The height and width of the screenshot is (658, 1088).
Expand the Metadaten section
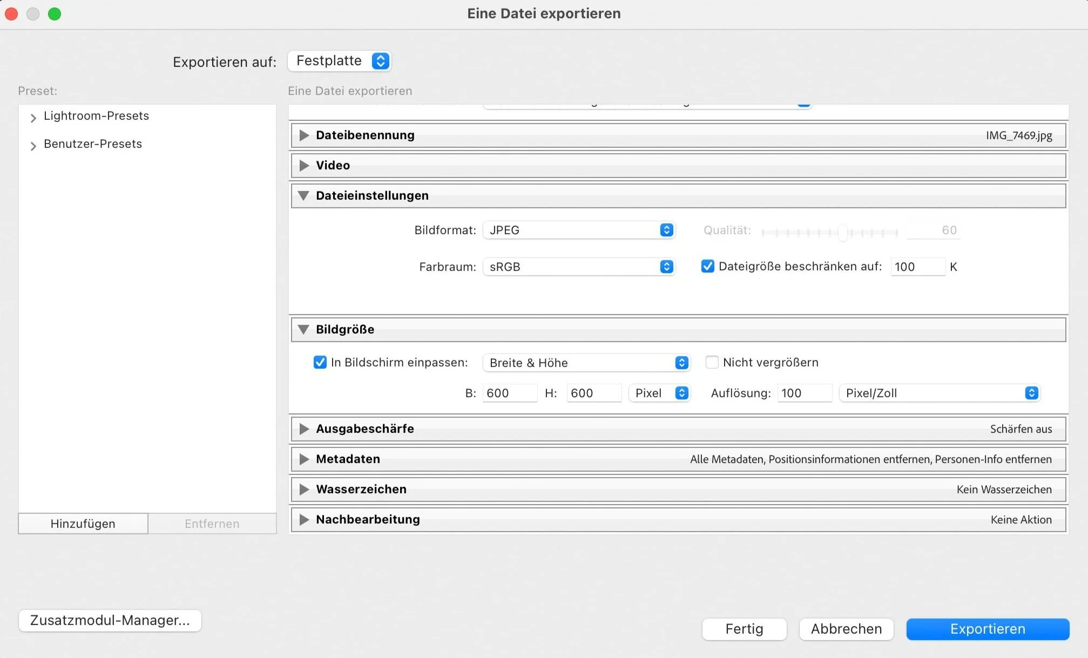[304, 459]
